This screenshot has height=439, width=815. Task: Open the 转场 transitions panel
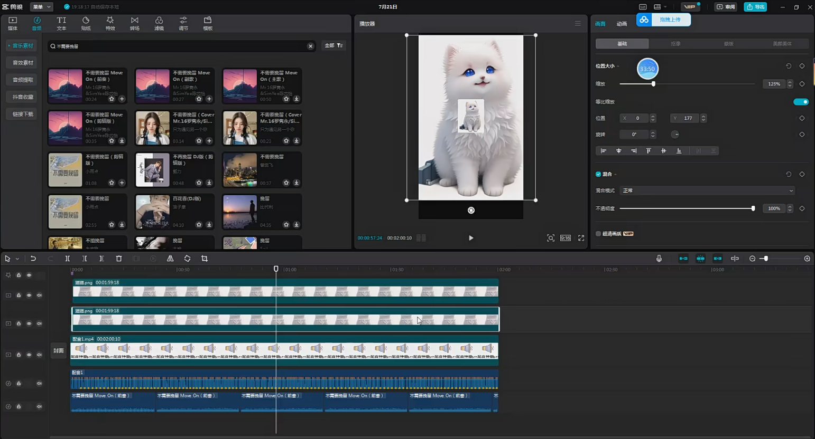[135, 23]
